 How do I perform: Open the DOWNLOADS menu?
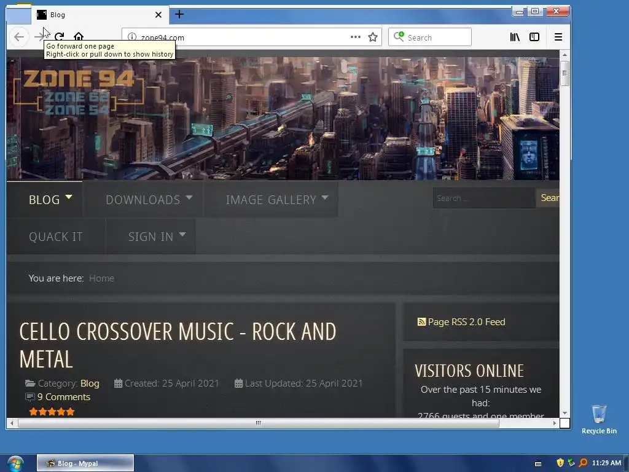pos(143,200)
